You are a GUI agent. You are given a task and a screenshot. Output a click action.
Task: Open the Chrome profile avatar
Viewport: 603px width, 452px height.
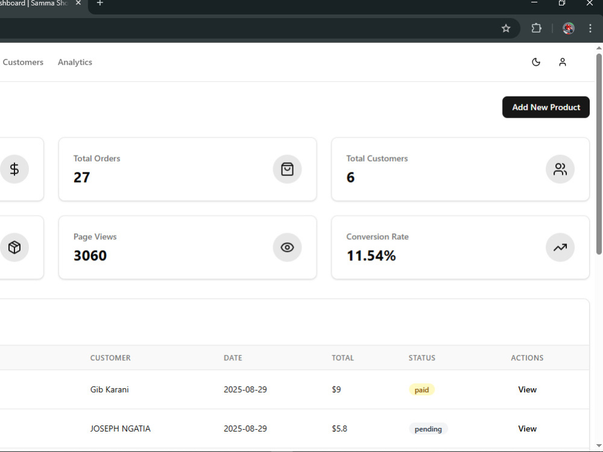pyautogui.click(x=569, y=28)
